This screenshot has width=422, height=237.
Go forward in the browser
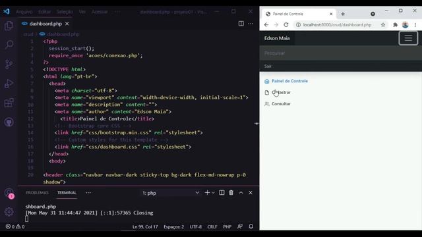point(276,25)
